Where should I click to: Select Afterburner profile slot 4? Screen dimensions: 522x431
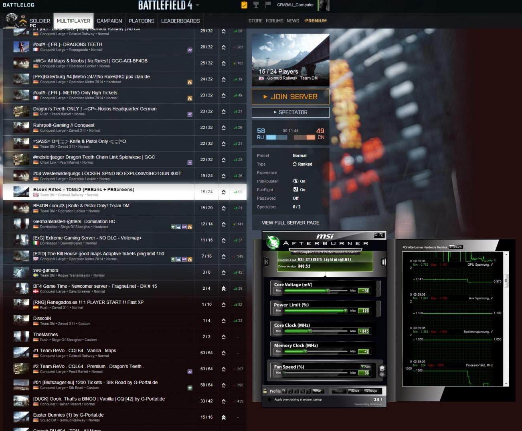point(303,391)
